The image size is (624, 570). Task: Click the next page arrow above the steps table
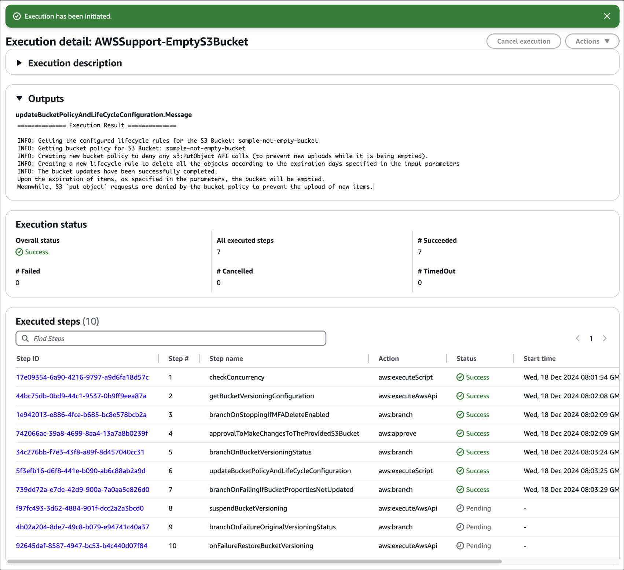pyautogui.click(x=605, y=338)
